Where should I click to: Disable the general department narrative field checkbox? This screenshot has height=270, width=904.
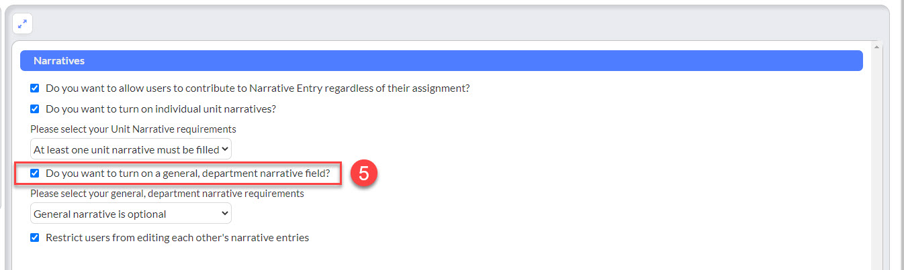[x=35, y=173]
